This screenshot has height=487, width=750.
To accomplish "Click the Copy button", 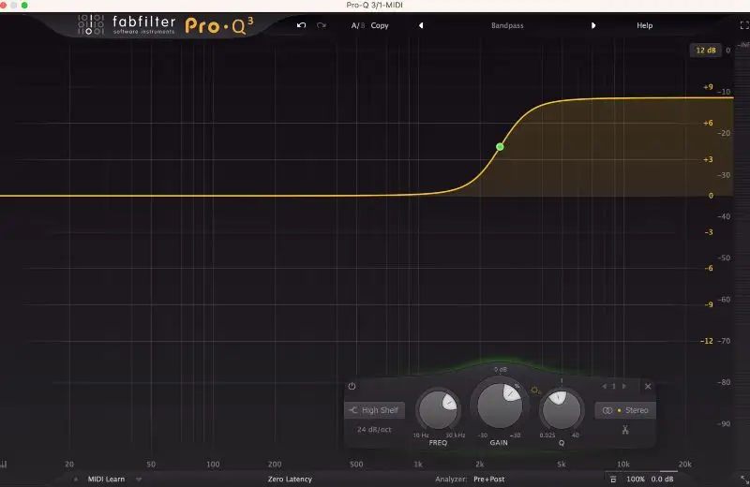I will click(x=380, y=25).
